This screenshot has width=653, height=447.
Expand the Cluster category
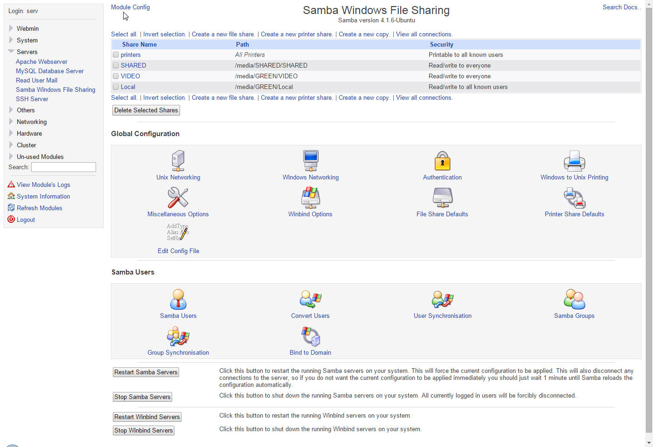click(11, 145)
